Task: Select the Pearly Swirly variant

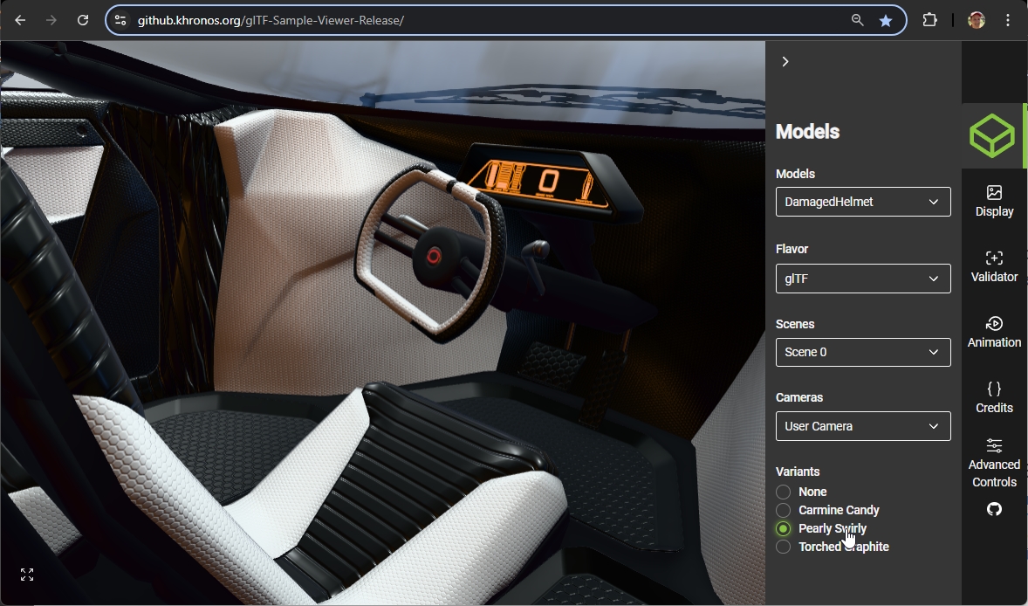Action: click(x=783, y=528)
